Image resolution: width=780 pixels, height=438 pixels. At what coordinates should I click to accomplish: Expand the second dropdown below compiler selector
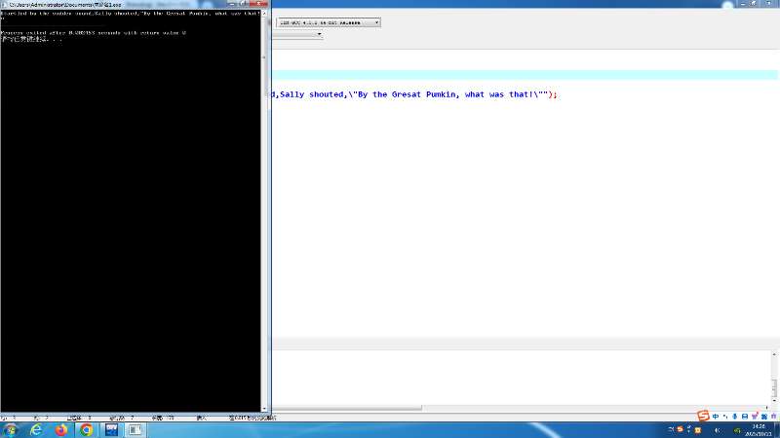(319, 34)
